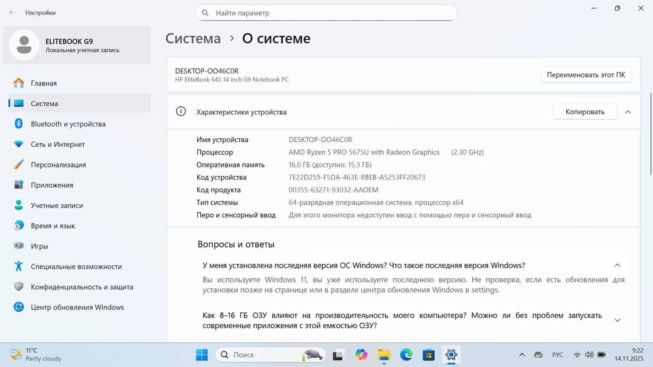Screen dimensions: 653x367
Task: Open the ELITEBOOK G9 account card
Action: 77,45
